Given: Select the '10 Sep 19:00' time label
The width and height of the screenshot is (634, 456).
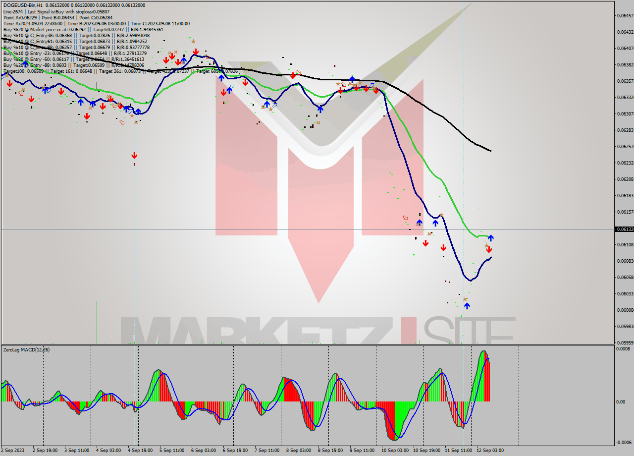Looking at the screenshot, I should (x=426, y=450).
